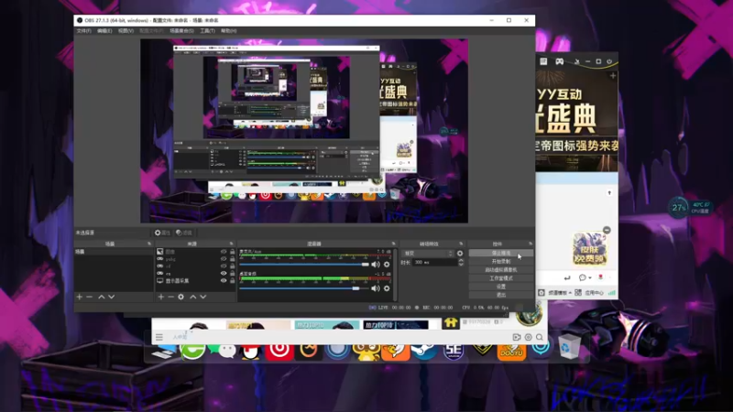Viewport: 733px width, 412px height.
Task: Open 桌面音频 audio settings gear
Action: (387, 288)
